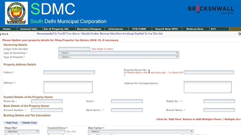Click 'Building Details and Tax Calculation' heading

[x=27, y=115]
